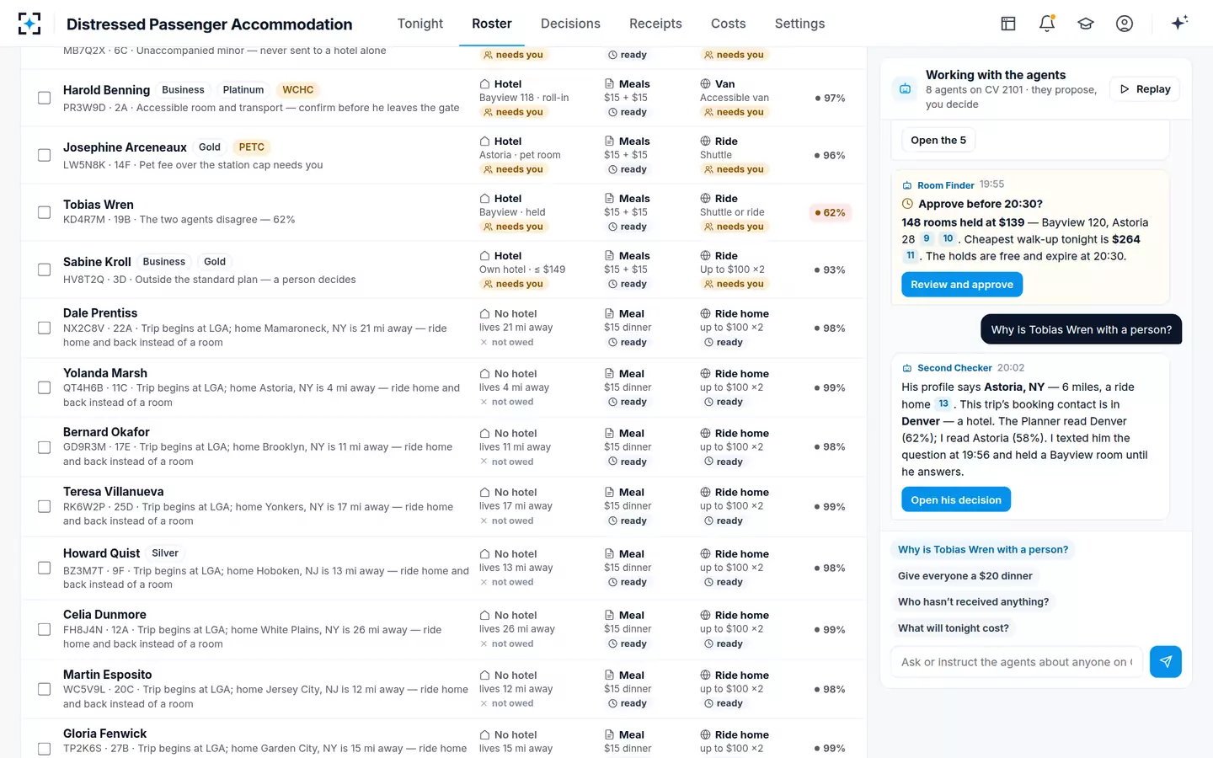1213x758 pixels.
Task: Tick the checkbox for Josephine Arceneaux
Action: [x=44, y=156]
